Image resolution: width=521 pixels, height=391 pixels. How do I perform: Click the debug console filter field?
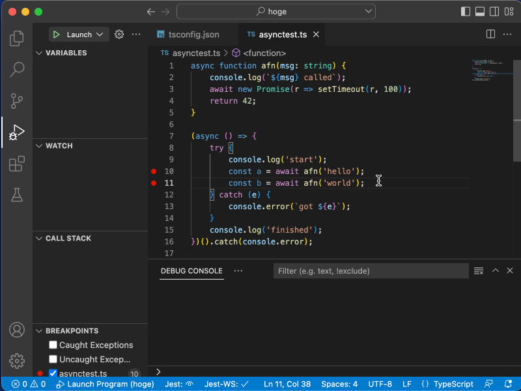pyautogui.click(x=371, y=270)
